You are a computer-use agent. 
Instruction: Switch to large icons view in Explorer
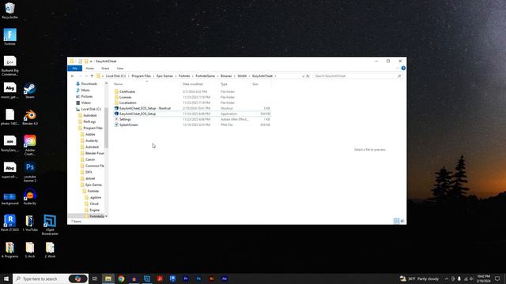402,221
